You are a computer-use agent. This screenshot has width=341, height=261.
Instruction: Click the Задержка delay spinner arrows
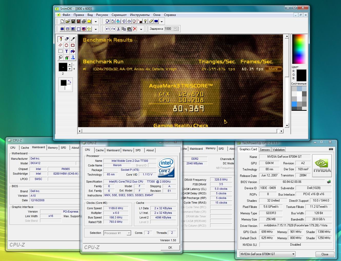pyautogui.click(x=176, y=29)
